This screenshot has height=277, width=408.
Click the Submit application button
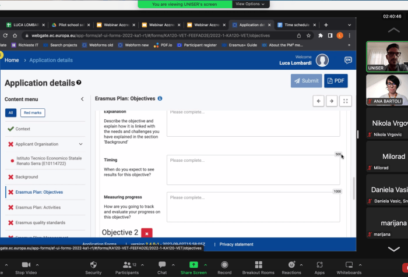306,81
